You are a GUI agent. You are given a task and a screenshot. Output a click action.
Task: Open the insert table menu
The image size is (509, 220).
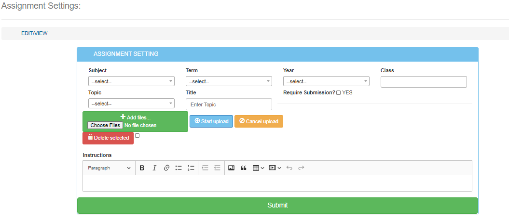[259, 168]
